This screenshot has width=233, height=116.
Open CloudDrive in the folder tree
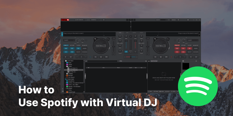tap(71, 81)
